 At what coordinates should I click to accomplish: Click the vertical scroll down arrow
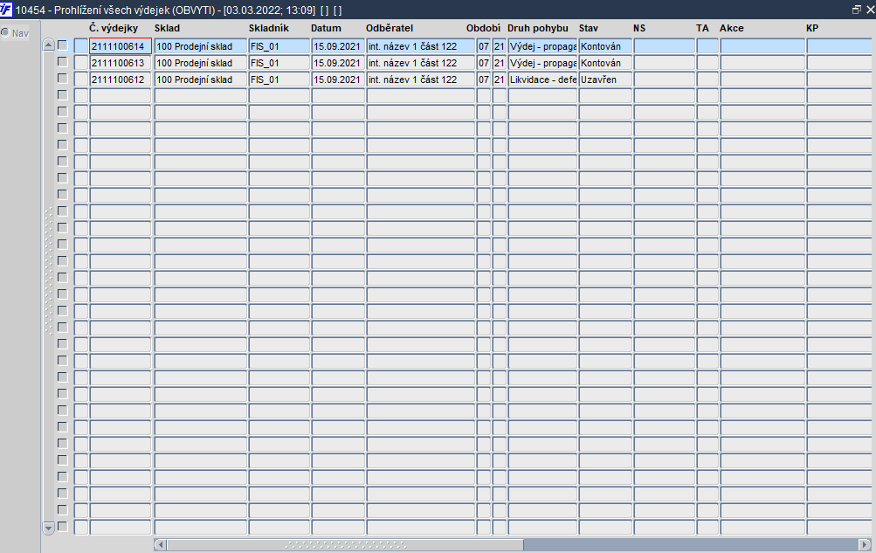point(49,528)
